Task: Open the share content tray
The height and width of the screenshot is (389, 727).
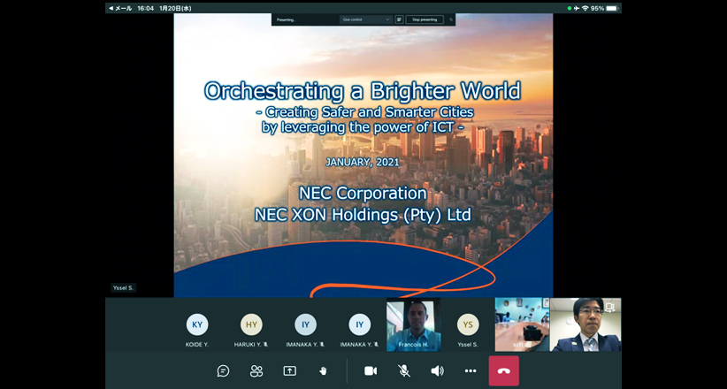Action: (290, 371)
